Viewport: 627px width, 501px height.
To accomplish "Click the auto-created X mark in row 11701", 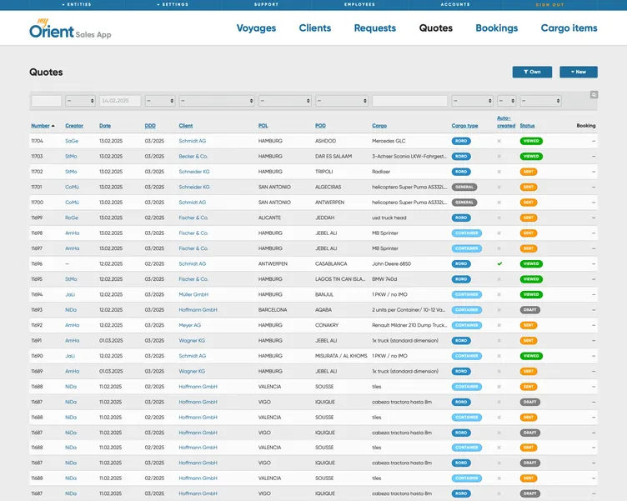I will (x=499, y=187).
